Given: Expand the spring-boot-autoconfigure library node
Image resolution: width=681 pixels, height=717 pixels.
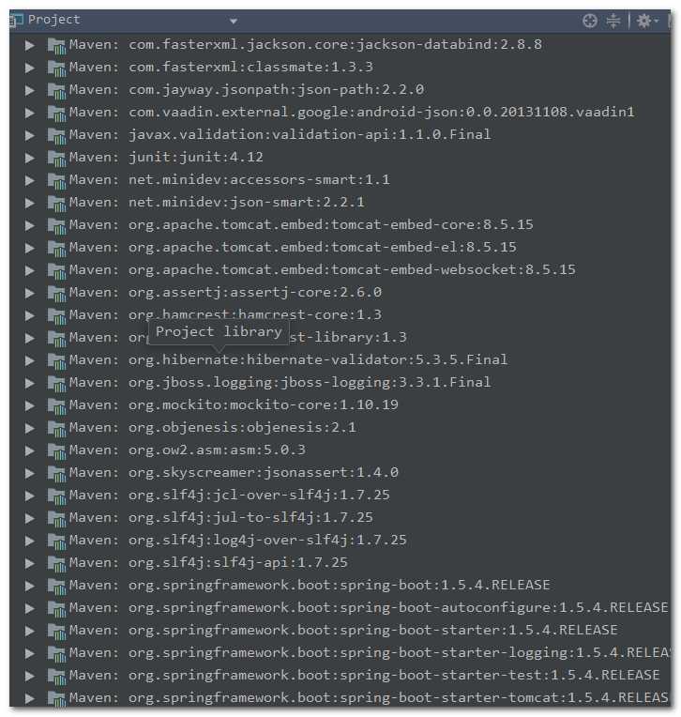Looking at the screenshot, I should pos(30,609).
